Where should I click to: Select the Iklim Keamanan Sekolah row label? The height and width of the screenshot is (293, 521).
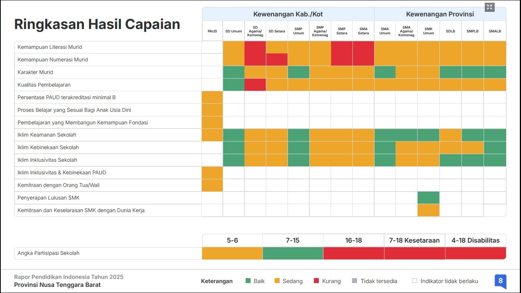click(x=47, y=135)
